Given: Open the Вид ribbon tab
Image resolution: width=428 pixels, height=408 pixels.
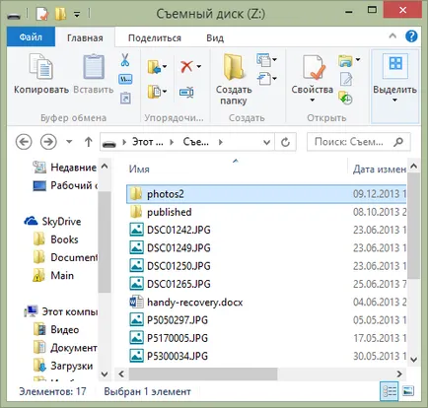Looking at the screenshot, I should pyautogui.click(x=215, y=37).
